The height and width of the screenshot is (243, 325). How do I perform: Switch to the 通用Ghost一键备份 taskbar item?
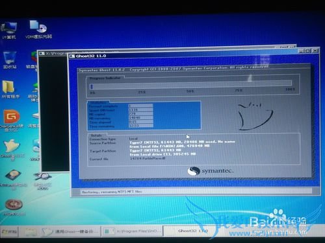[70, 231]
